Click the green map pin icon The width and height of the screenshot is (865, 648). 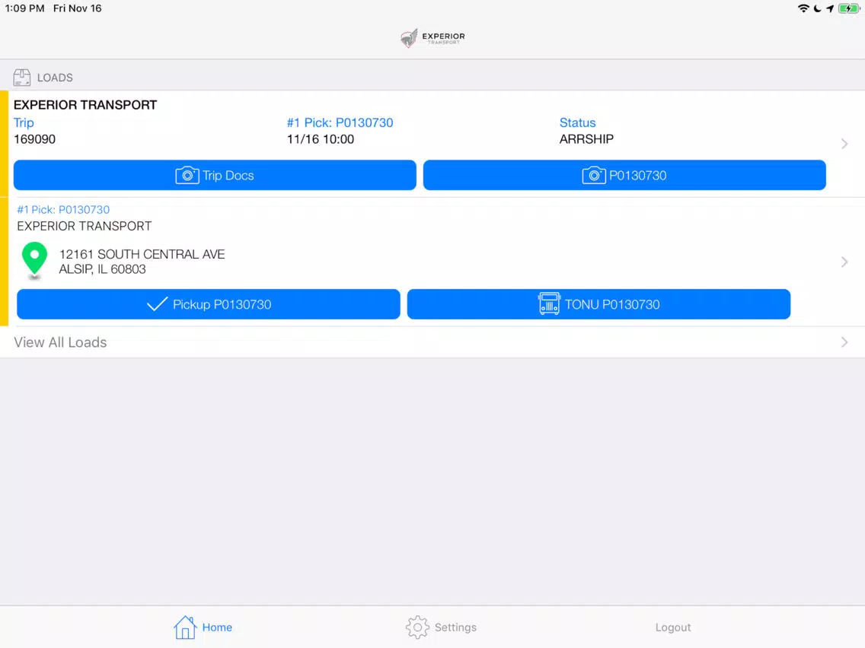34,259
